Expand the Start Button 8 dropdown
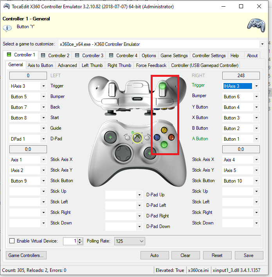The width and height of the screenshot is (272, 277). [43, 118]
